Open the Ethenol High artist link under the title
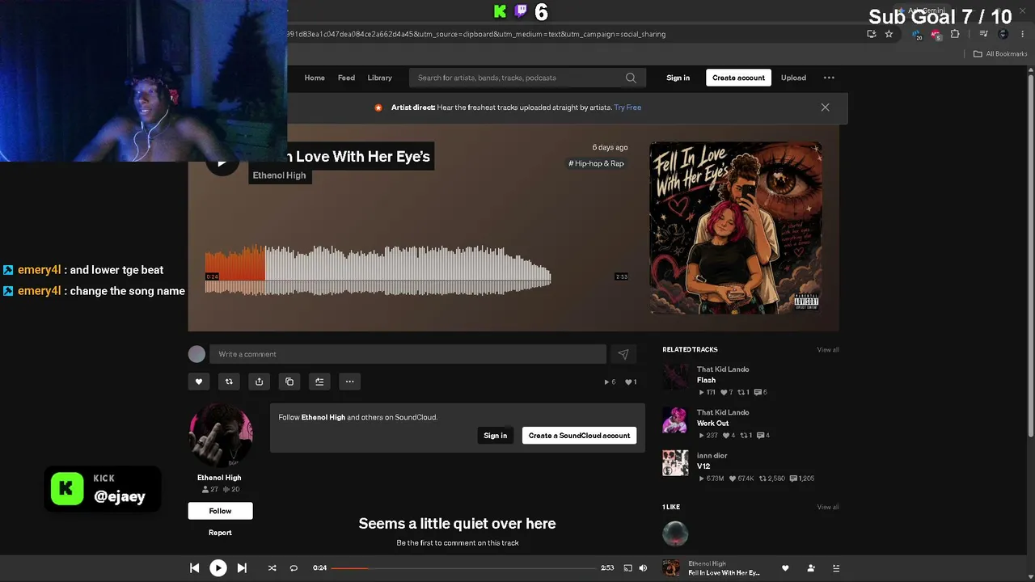This screenshot has width=1035, height=582. (x=279, y=175)
